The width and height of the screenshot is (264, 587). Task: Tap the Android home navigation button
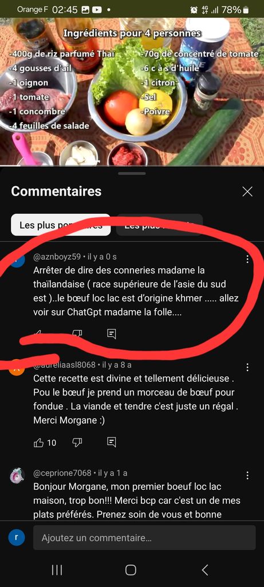(x=131, y=570)
